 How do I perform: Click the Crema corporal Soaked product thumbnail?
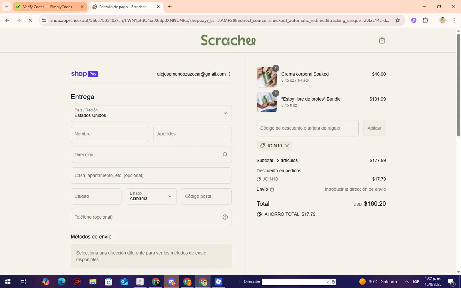[267, 77]
